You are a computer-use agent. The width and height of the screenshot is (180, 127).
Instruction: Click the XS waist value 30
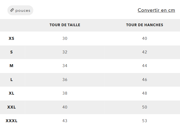click(x=65, y=39)
